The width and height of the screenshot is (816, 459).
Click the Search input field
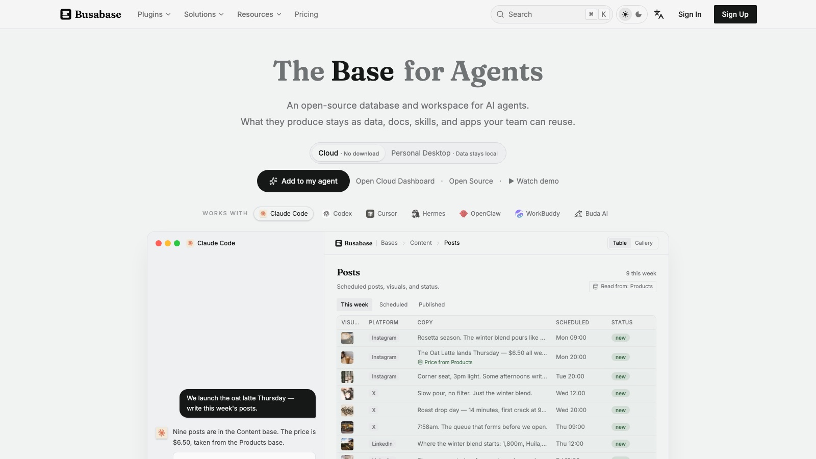coord(552,14)
